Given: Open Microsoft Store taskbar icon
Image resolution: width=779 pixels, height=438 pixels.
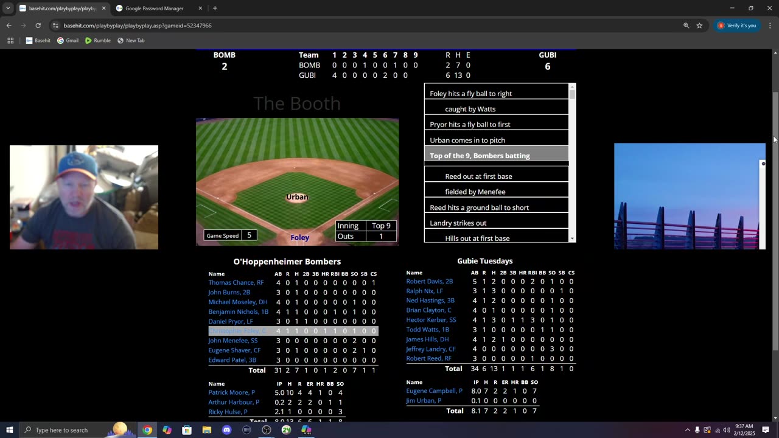Looking at the screenshot, I should [187, 430].
